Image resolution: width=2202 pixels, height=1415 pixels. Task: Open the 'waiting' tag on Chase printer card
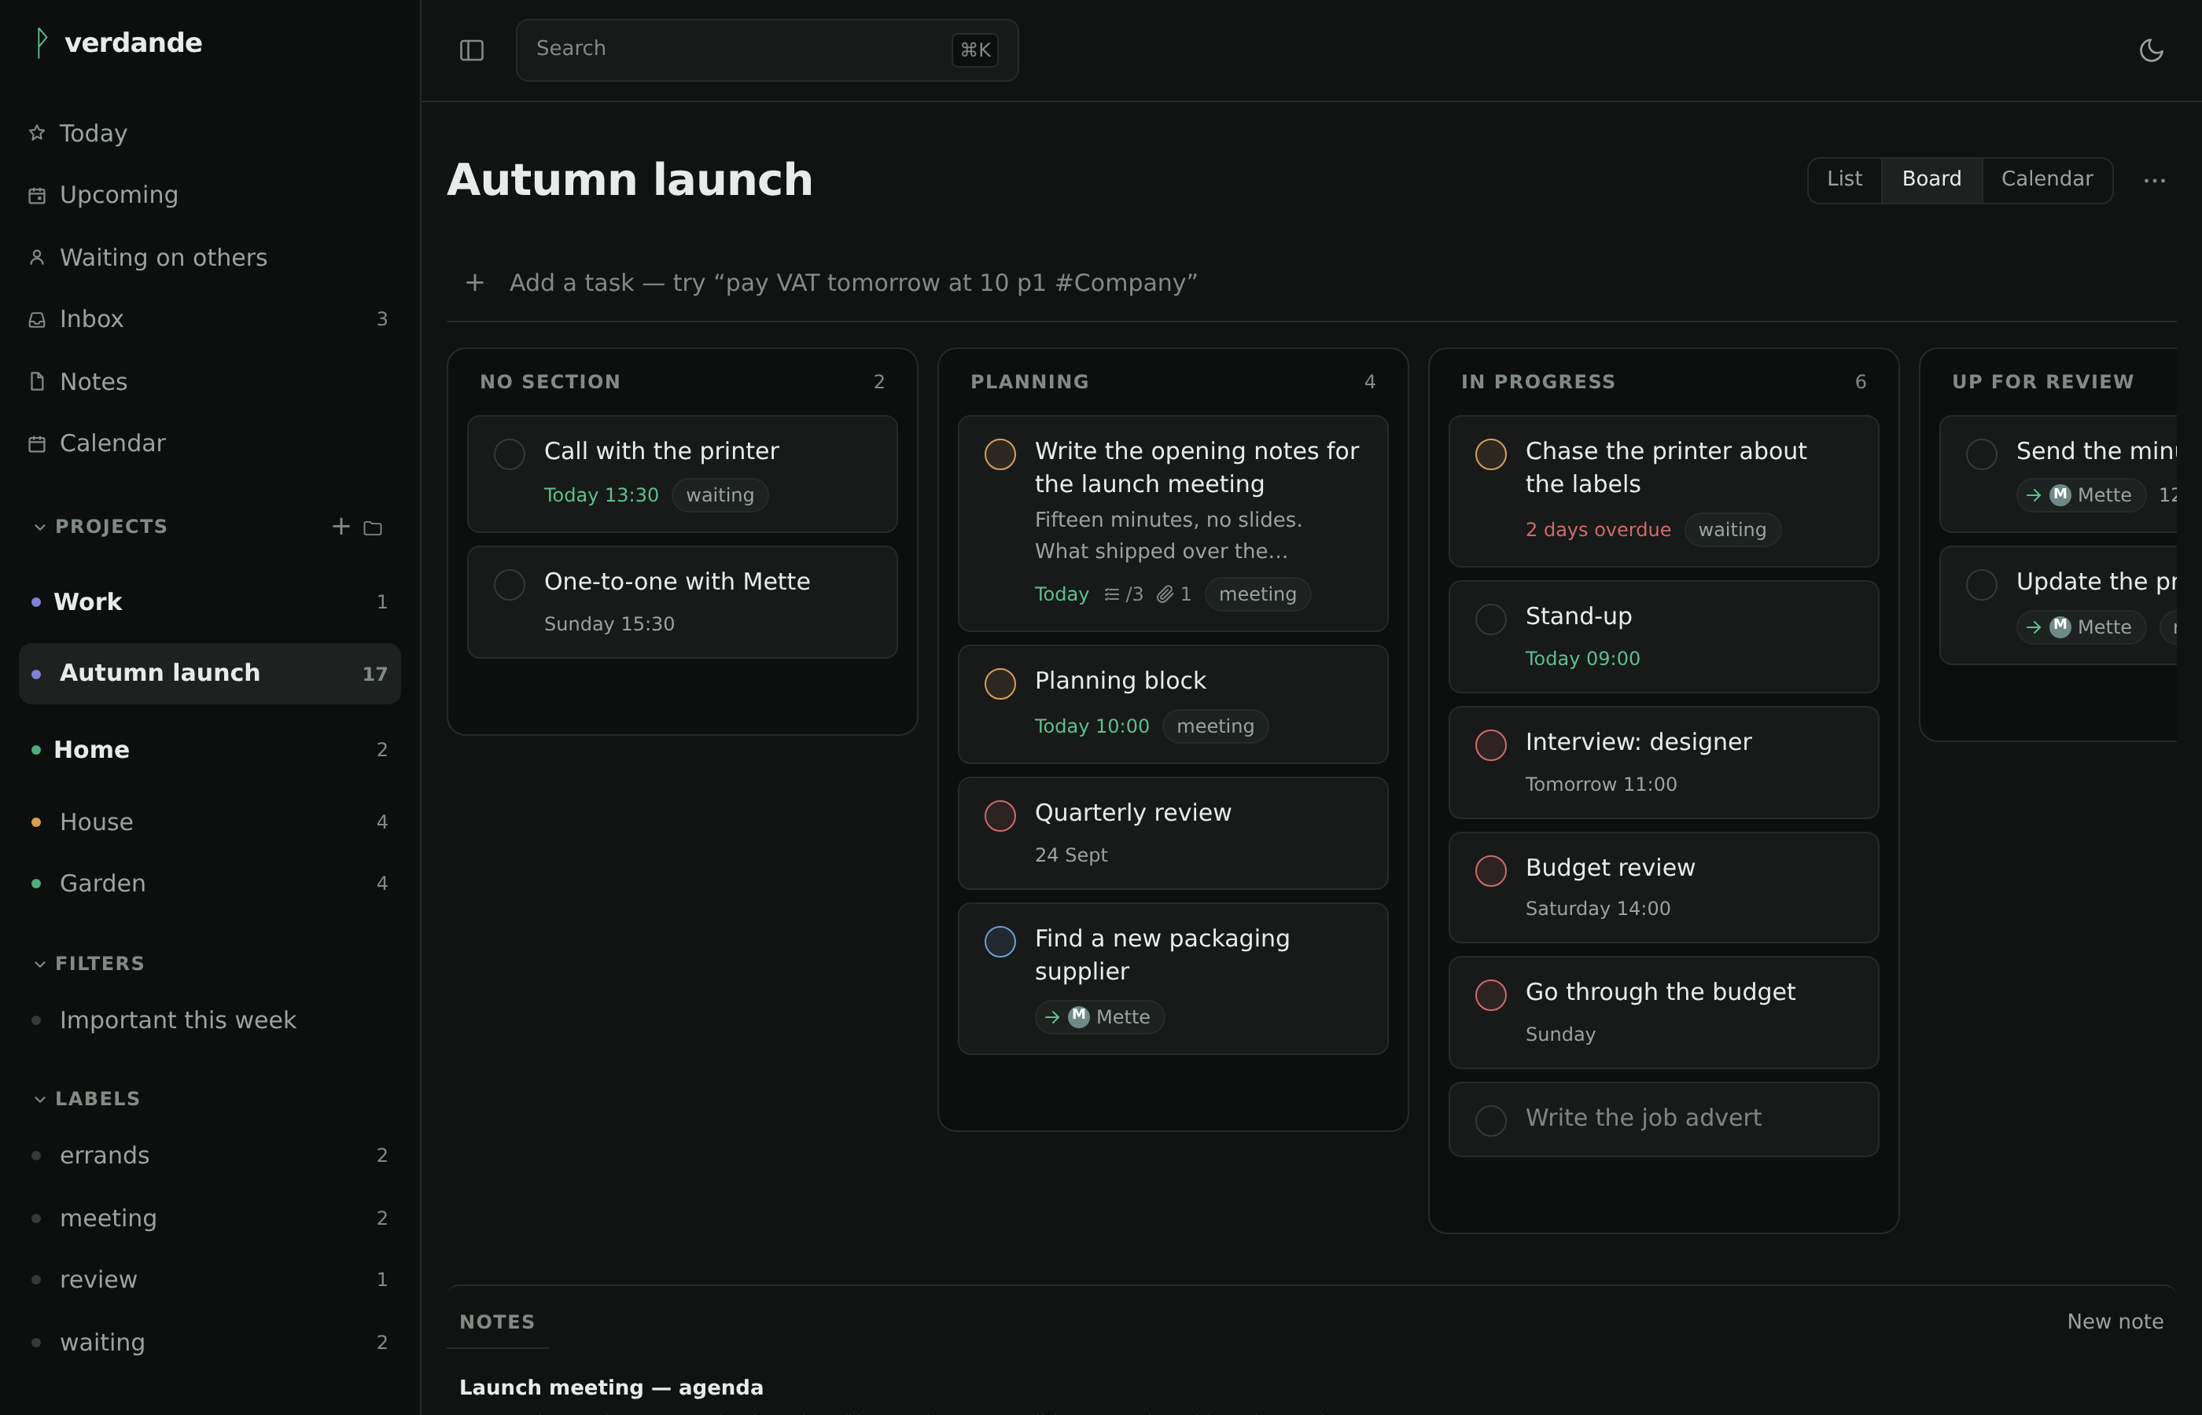[x=1732, y=530]
